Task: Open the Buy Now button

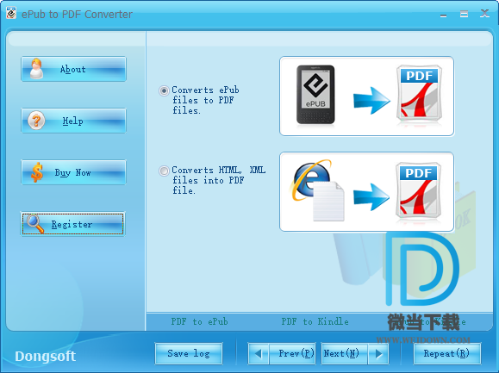Action: (73, 172)
